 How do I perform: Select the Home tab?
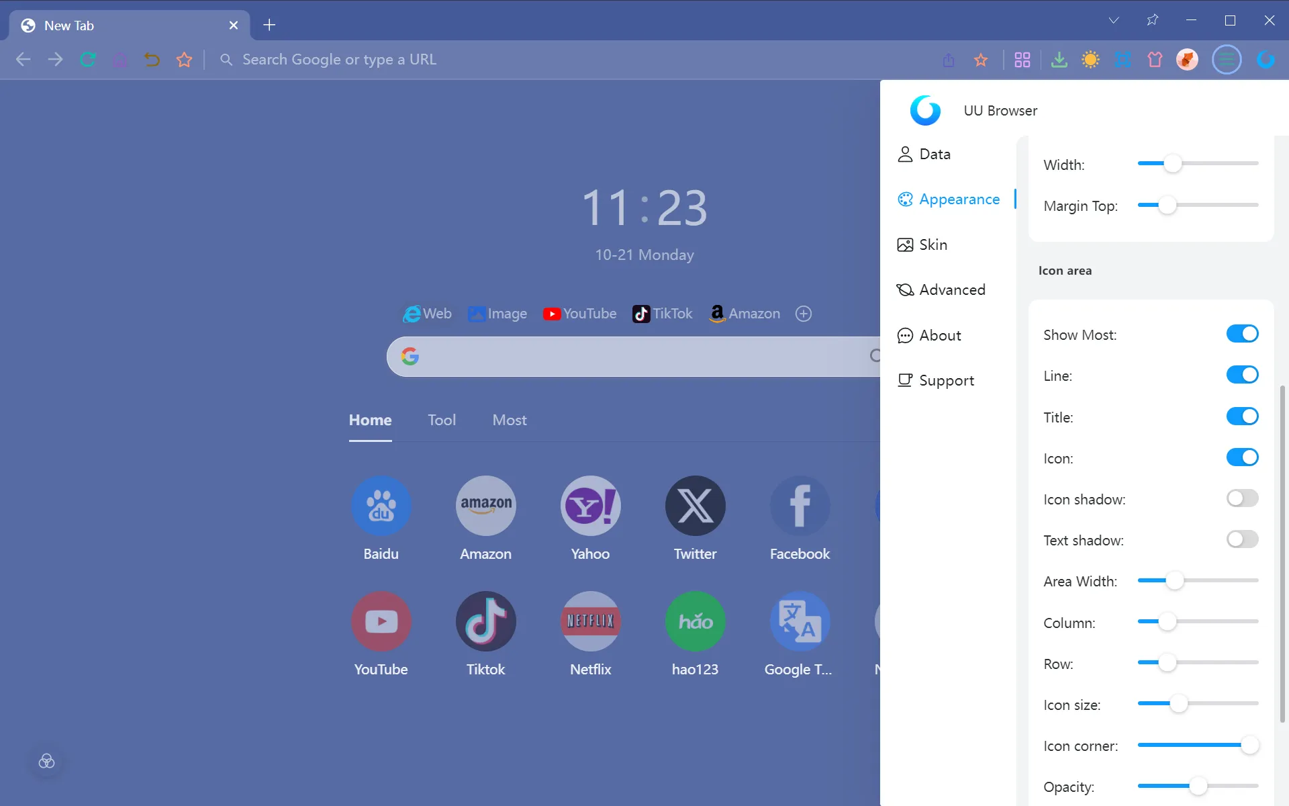click(370, 420)
